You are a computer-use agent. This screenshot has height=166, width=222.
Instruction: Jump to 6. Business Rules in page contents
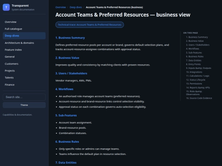click(x=195, y=57)
